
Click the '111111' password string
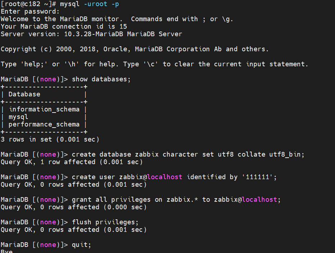(x=258, y=177)
